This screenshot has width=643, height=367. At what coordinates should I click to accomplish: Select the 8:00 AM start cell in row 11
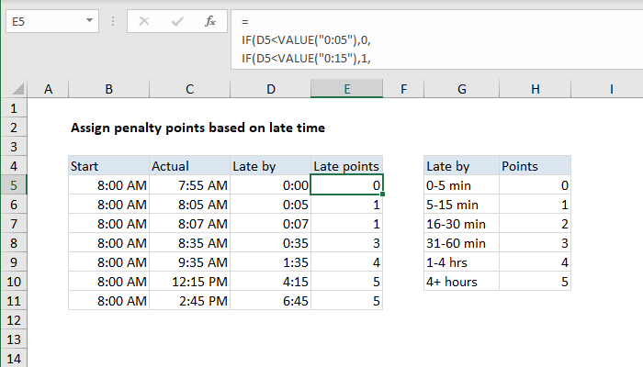pos(108,301)
